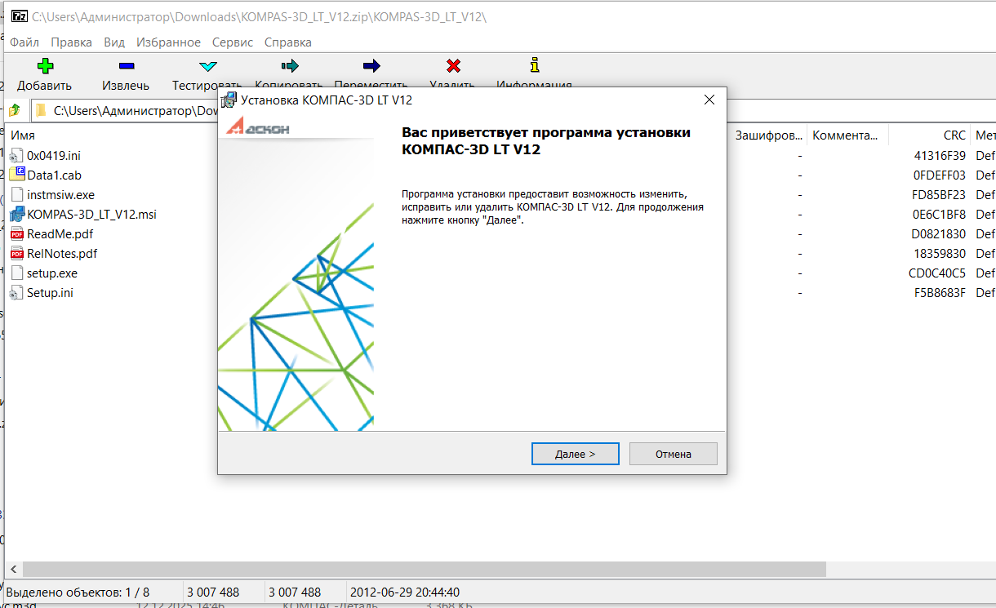The width and height of the screenshot is (996, 608).
Task: Click CRC value 18359830
Action: [x=940, y=254]
